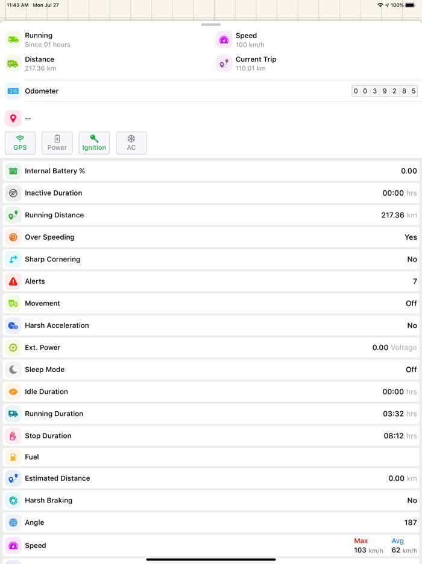This screenshot has height=564, width=422.
Task: Select the Harsh Acceleration No value
Action: (412, 325)
